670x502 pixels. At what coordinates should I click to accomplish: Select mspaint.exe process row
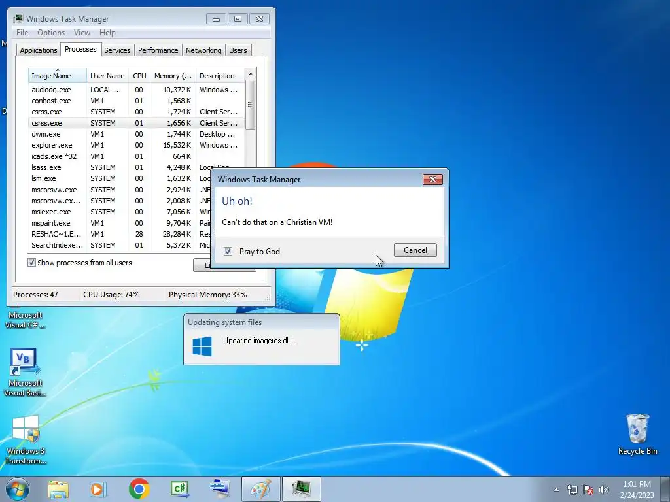coord(120,223)
